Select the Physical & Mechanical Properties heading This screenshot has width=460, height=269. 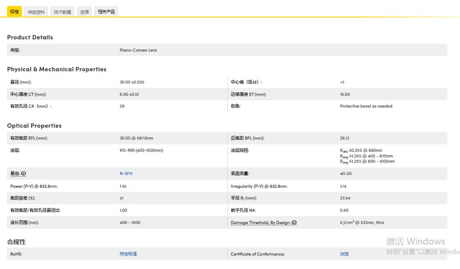(57, 70)
